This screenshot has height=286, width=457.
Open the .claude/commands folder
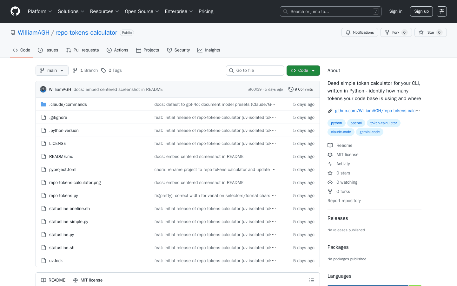[68, 104]
